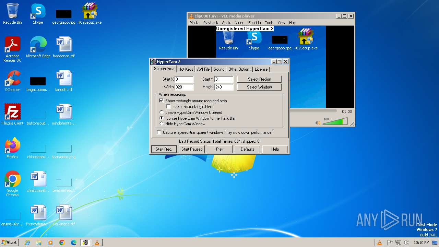This screenshot has width=439, height=247.
Task: Click the Internet Explorer taskbar icon
Action: [27, 243]
